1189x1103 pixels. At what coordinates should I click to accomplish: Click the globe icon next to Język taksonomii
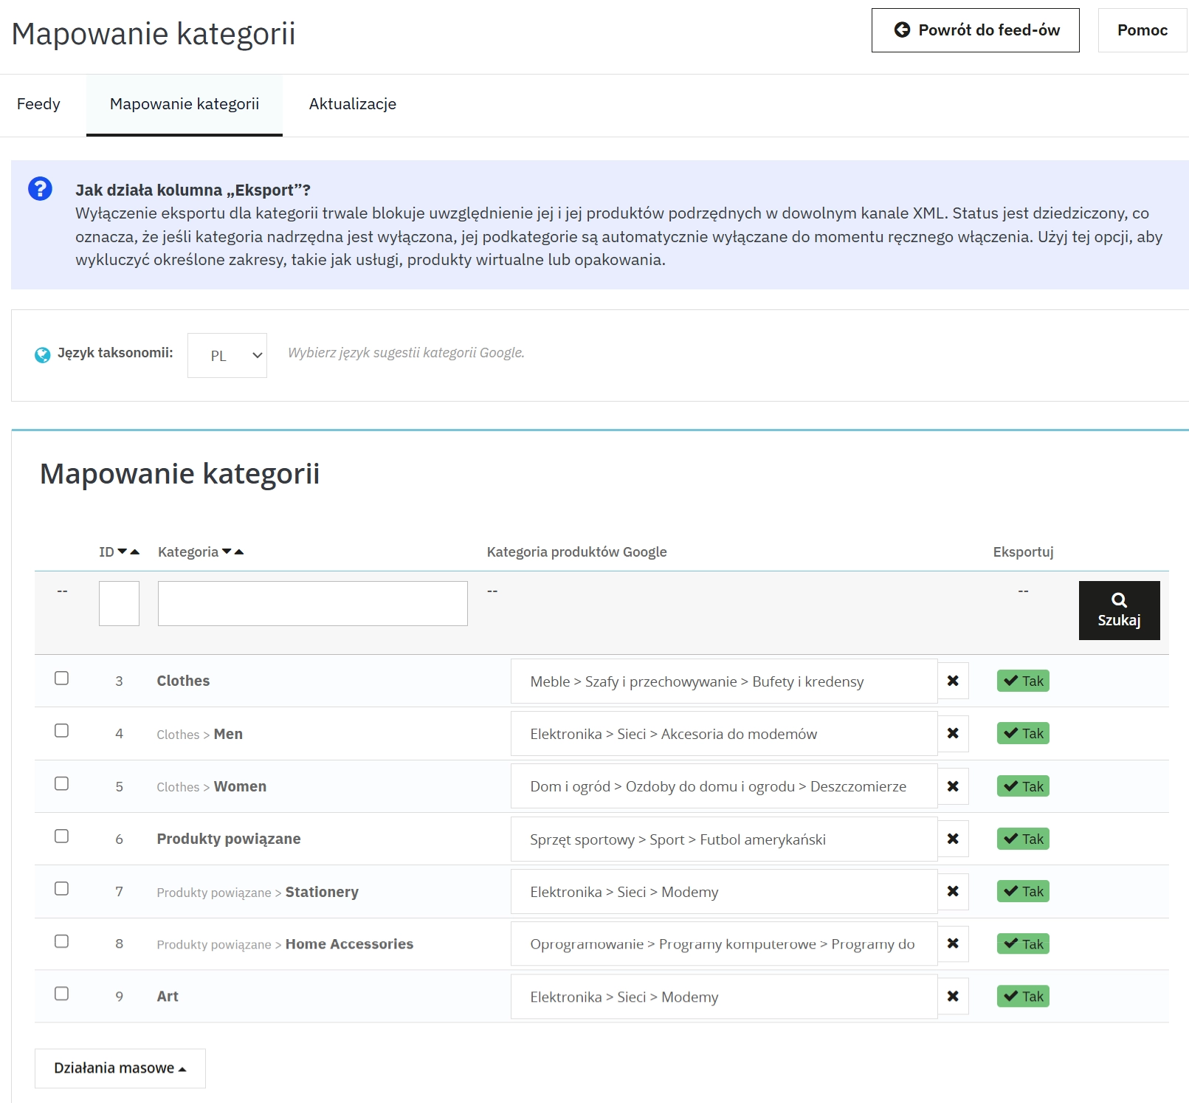click(x=43, y=353)
